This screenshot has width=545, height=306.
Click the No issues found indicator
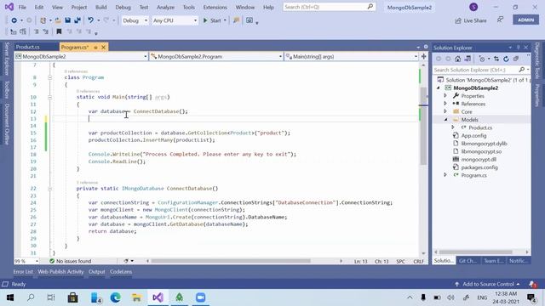click(70, 261)
